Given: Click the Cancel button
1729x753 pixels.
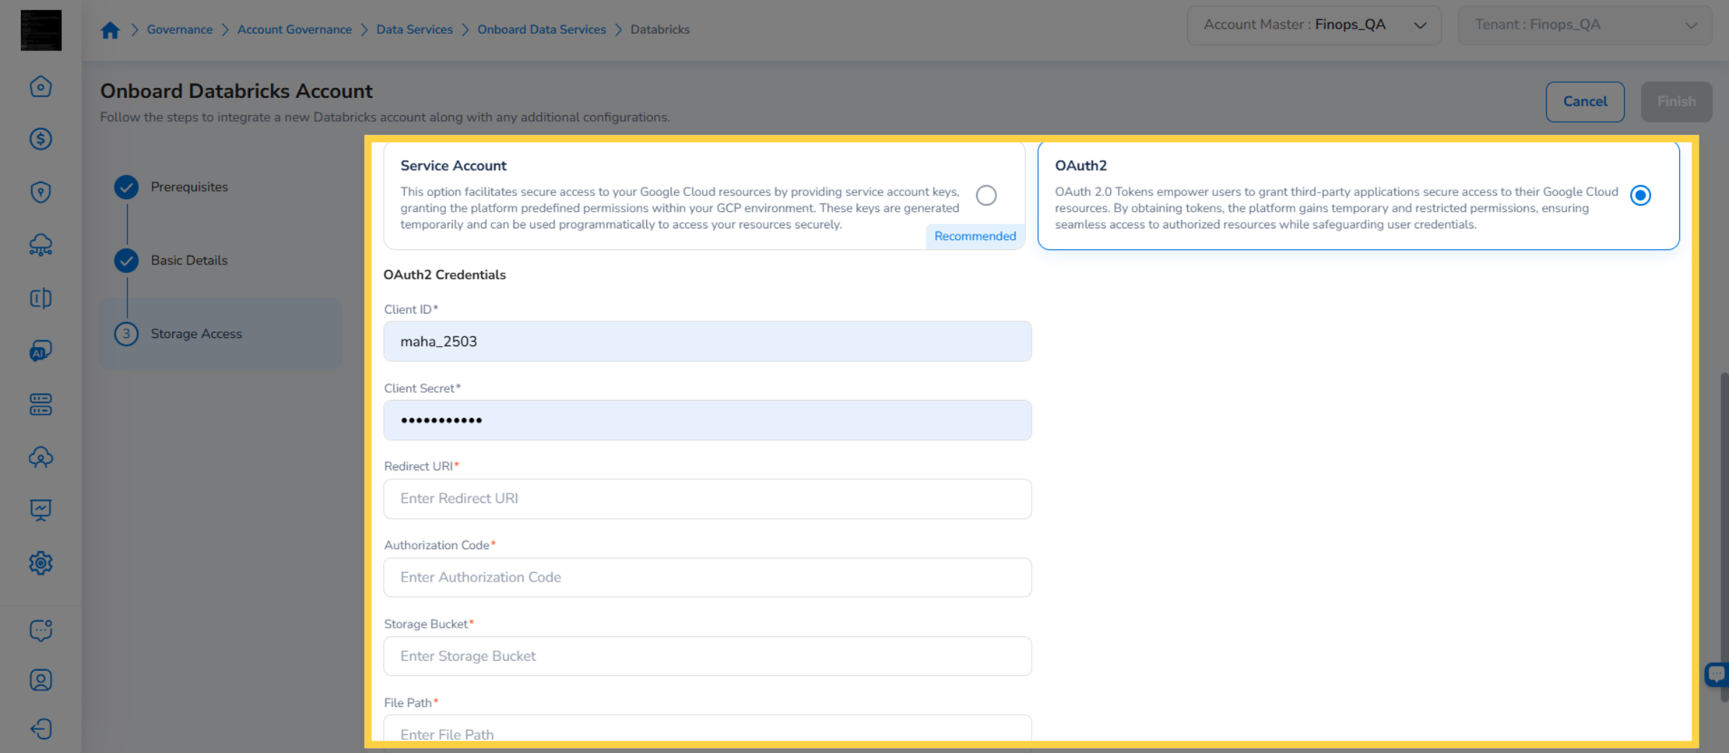Looking at the screenshot, I should [1585, 102].
